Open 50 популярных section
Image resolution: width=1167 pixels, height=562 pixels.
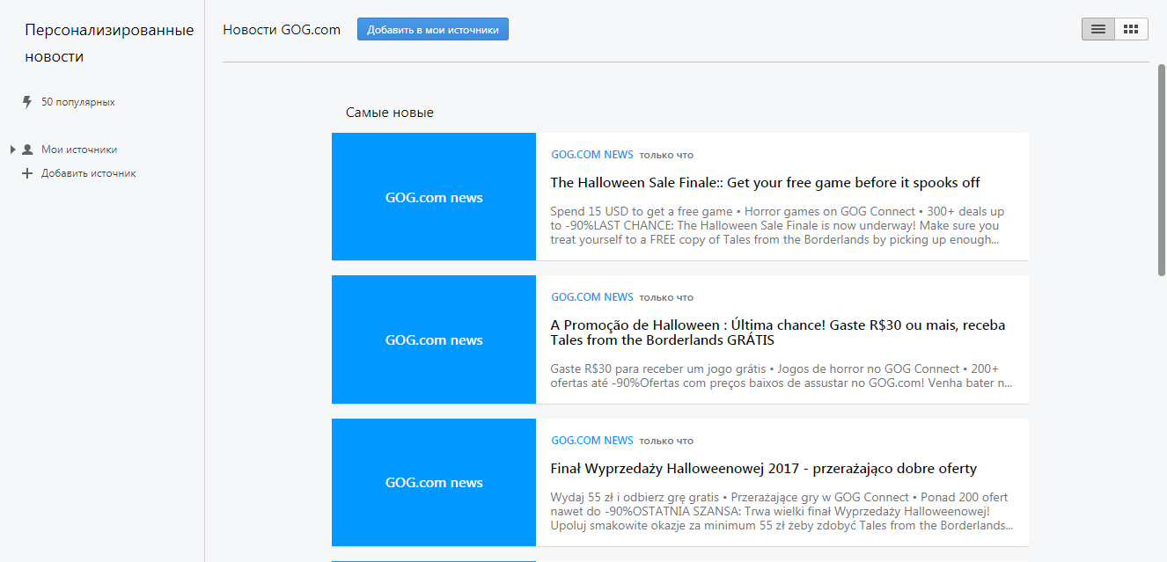tap(78, 102)
